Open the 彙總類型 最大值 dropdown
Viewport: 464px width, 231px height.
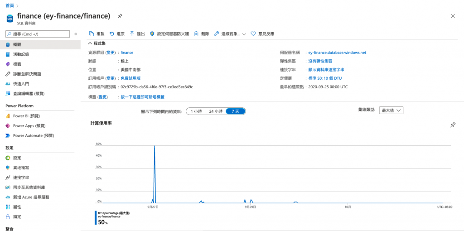pyautogui.click(x=391, y=111)
